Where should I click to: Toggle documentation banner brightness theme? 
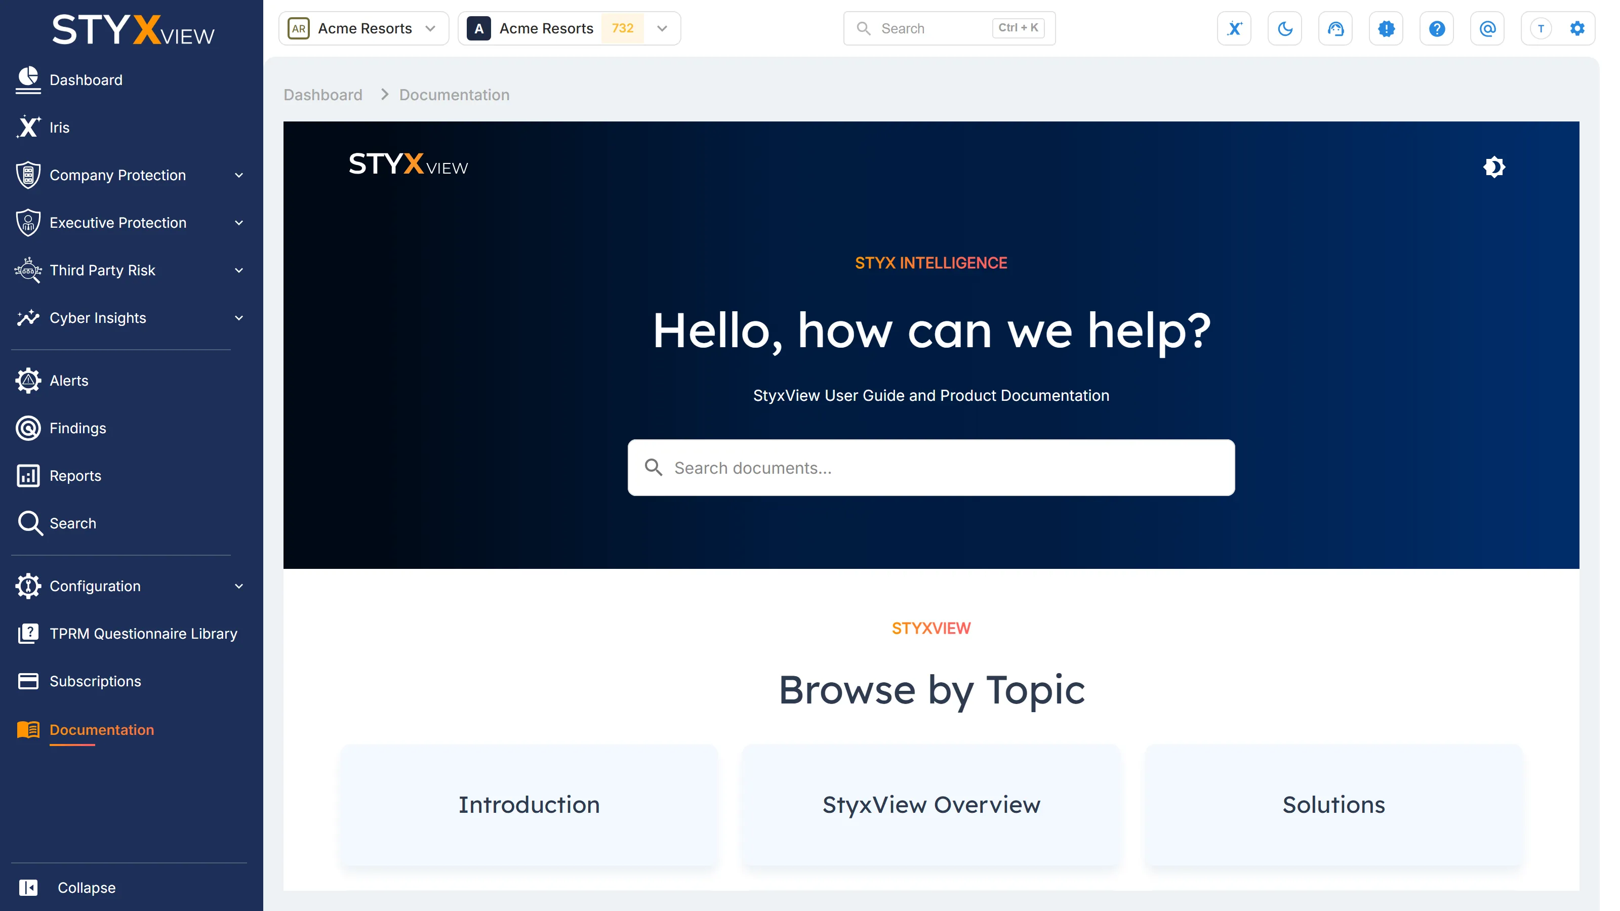tap(1494, 167)
